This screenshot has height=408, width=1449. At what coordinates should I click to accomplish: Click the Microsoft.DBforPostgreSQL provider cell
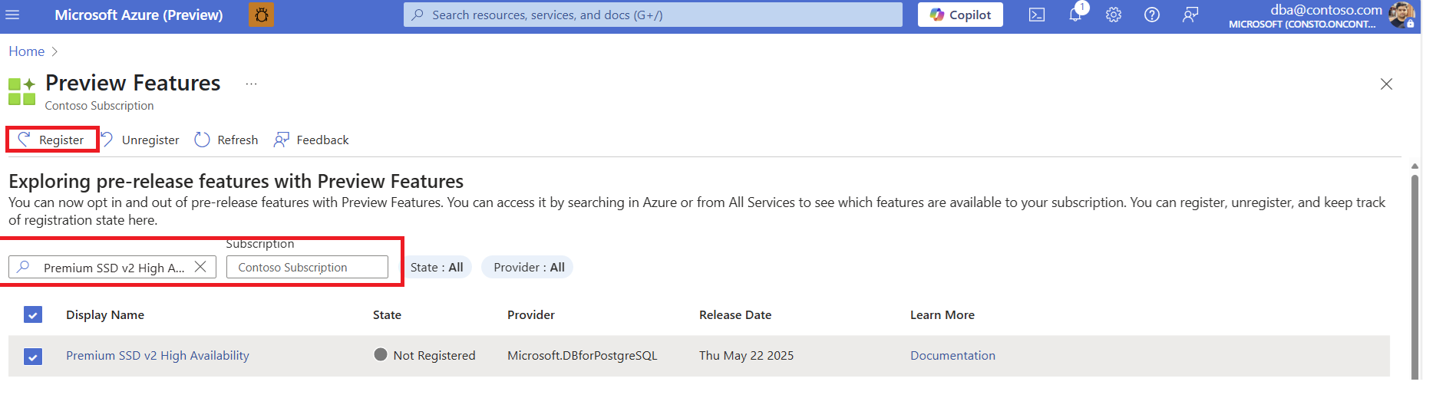tap(583, 355)
